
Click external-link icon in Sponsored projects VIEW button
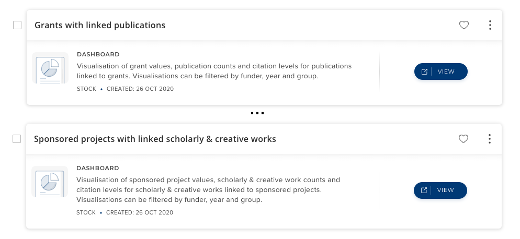point(424,190)
